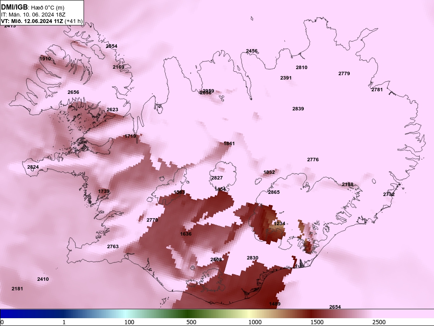This screenshot has height=326, width=434.
Task: Click the 1454 height label
Action: [220, 189]
